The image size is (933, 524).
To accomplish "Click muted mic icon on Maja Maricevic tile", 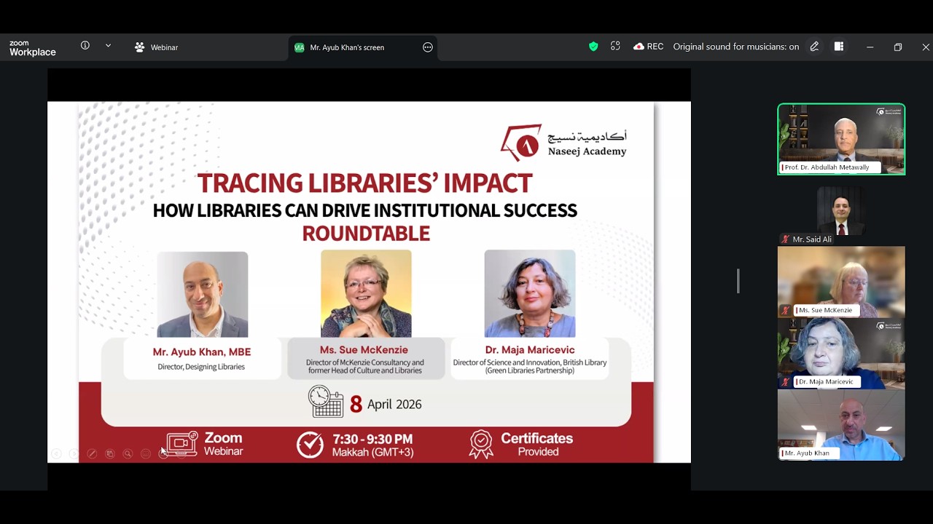I will [x=785, y=381].
